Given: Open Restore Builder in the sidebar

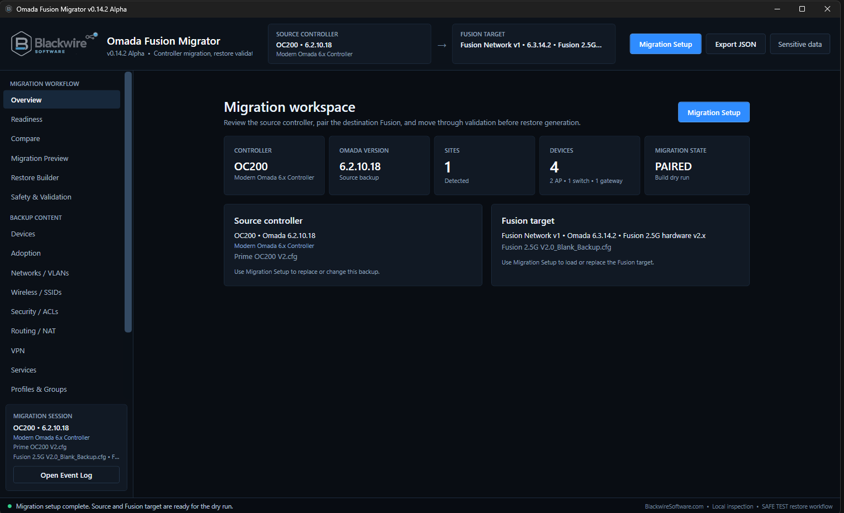Looking at the screenshot, I should coord(62,177).
